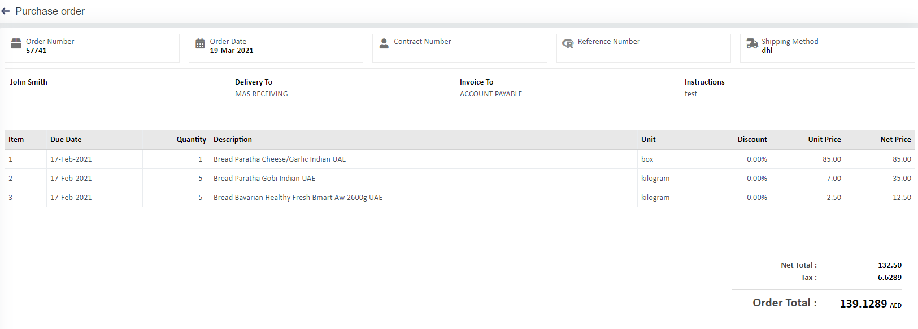The height and width of the screenshot is (329, 918).
Task: Click the Net Total value 132.50
Action: pos(890,265)
